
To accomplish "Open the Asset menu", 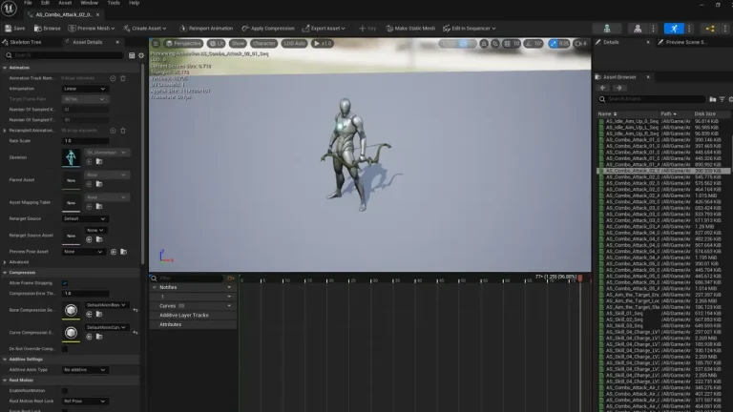I will pos(65,3).
